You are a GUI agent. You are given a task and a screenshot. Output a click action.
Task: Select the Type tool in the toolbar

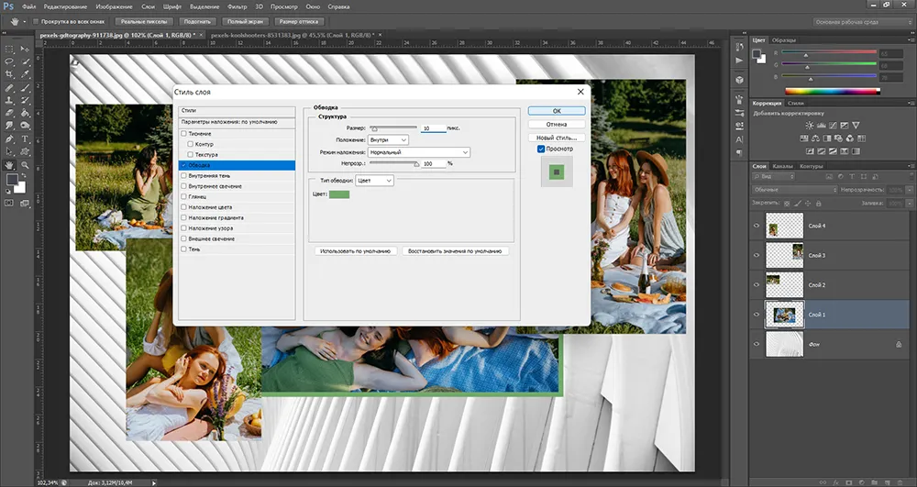(x=25, y=139)
